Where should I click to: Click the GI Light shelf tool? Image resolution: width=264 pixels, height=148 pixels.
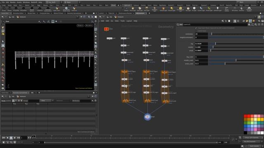(x=194, y=9)
